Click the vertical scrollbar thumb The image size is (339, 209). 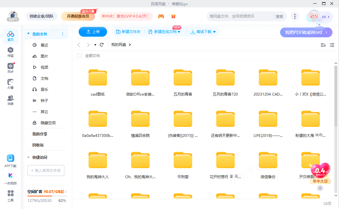[336, 96]
